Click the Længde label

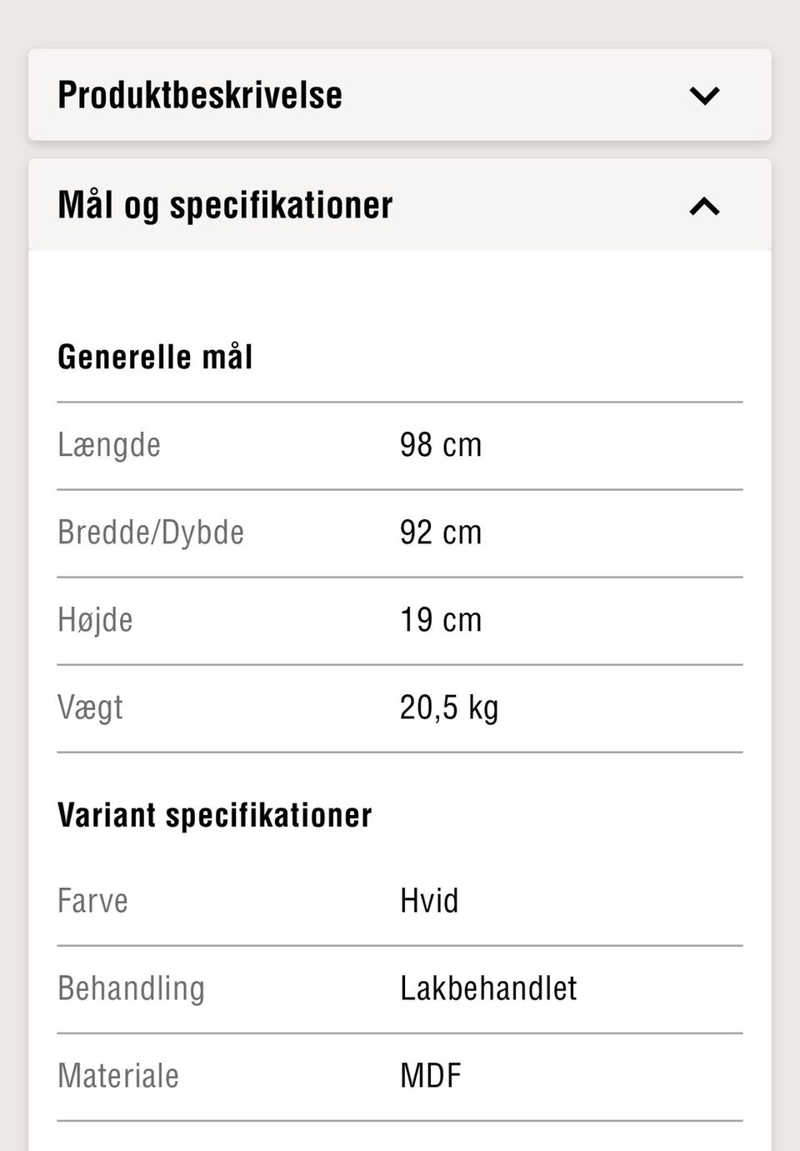pyautogui.click(x=109, y=445)
